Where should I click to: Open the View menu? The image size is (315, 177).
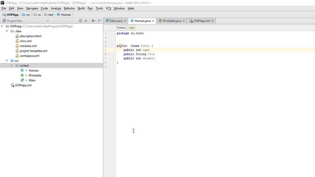20,8
